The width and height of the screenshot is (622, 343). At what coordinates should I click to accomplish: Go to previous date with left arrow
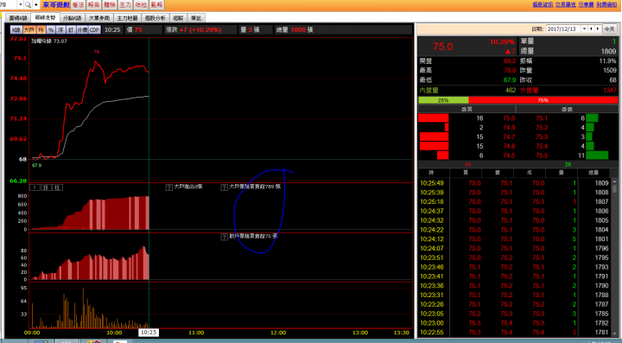(591, 29)
